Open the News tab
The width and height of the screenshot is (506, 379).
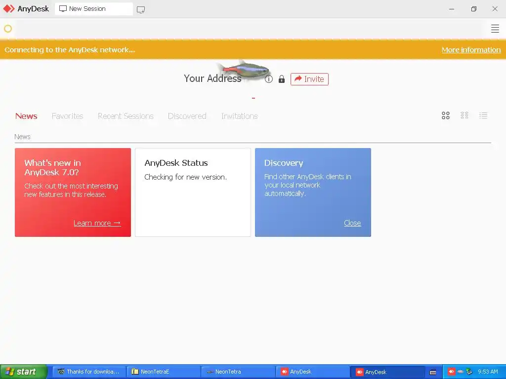[26, 116]
